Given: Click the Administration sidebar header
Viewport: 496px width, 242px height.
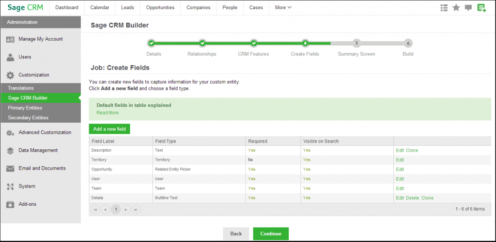Looking at the screenshot, I should tap(41, 22).
